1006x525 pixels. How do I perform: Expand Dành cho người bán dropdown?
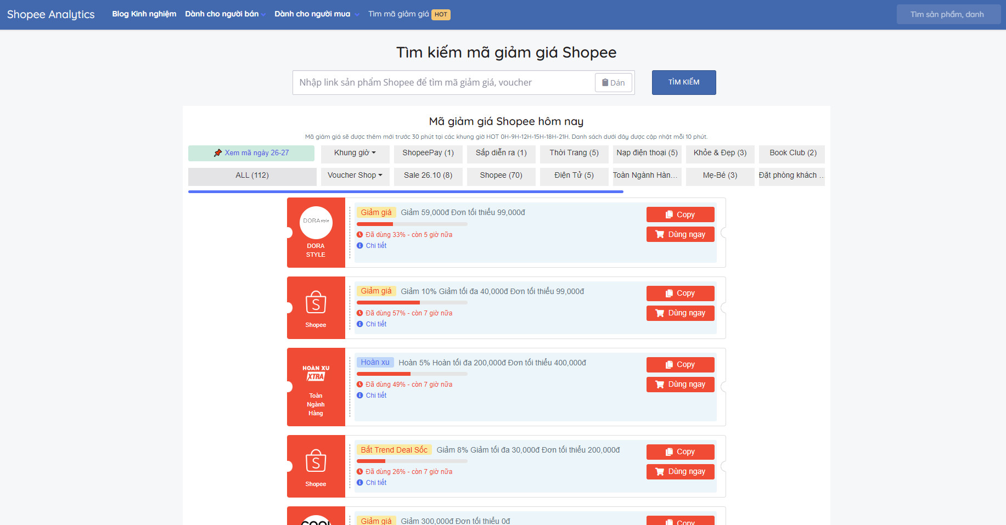coord(226,14)
